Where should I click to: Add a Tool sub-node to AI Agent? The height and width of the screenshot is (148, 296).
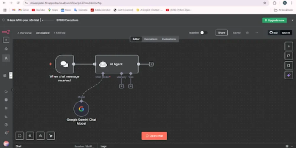point(131,86)
